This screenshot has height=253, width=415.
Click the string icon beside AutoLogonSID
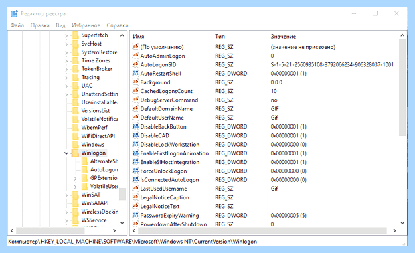(135, 64)
